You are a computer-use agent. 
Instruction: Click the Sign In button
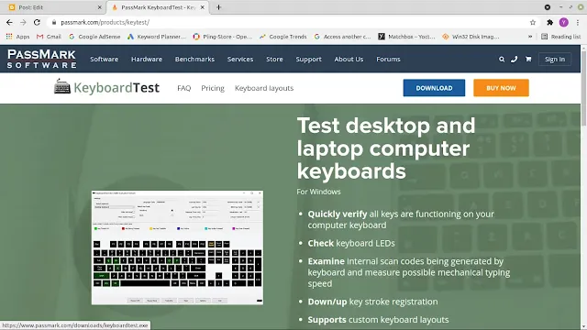[555, 59]
